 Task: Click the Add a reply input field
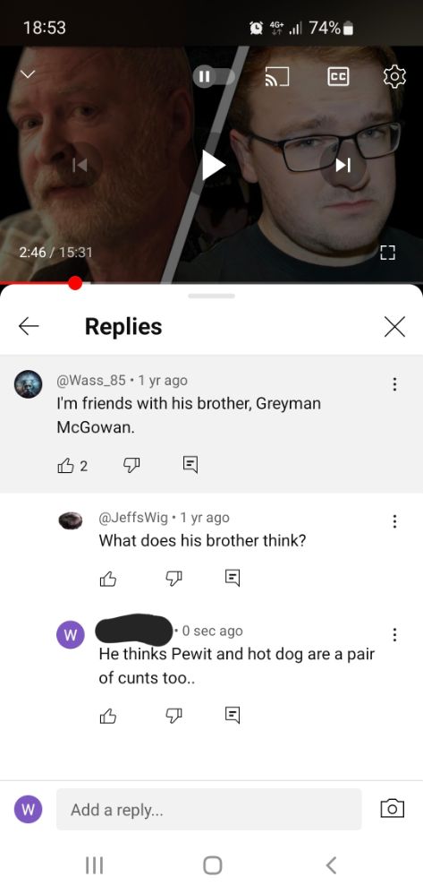[209, 810]
